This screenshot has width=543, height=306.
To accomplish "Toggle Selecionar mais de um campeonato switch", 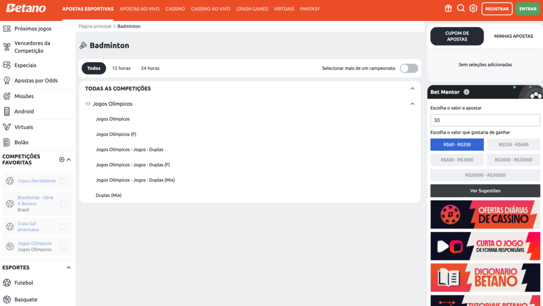I will point(409,68).
